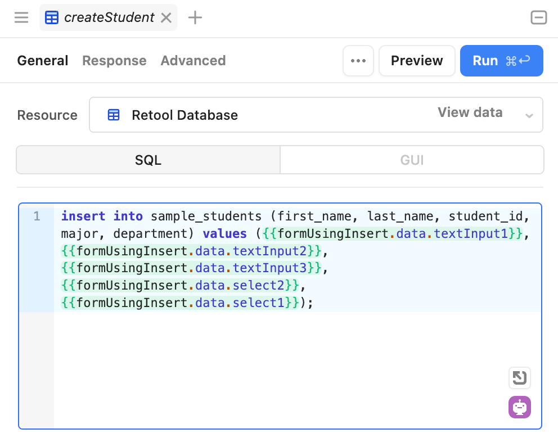Click formUsingInsert.data.select2 expression

(180, 285)
